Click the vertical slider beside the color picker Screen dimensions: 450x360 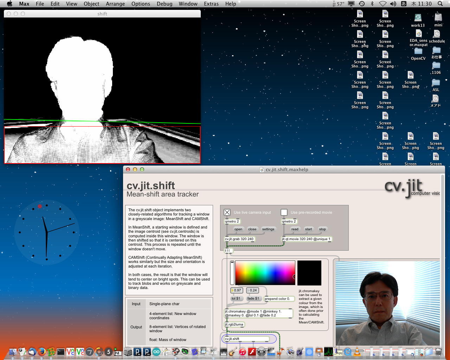tap(232, 272)
